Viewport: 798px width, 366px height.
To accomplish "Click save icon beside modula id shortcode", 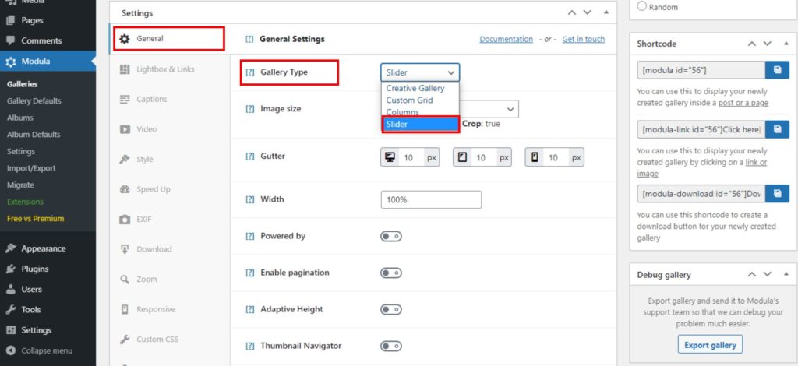I will tap(778, 70).
